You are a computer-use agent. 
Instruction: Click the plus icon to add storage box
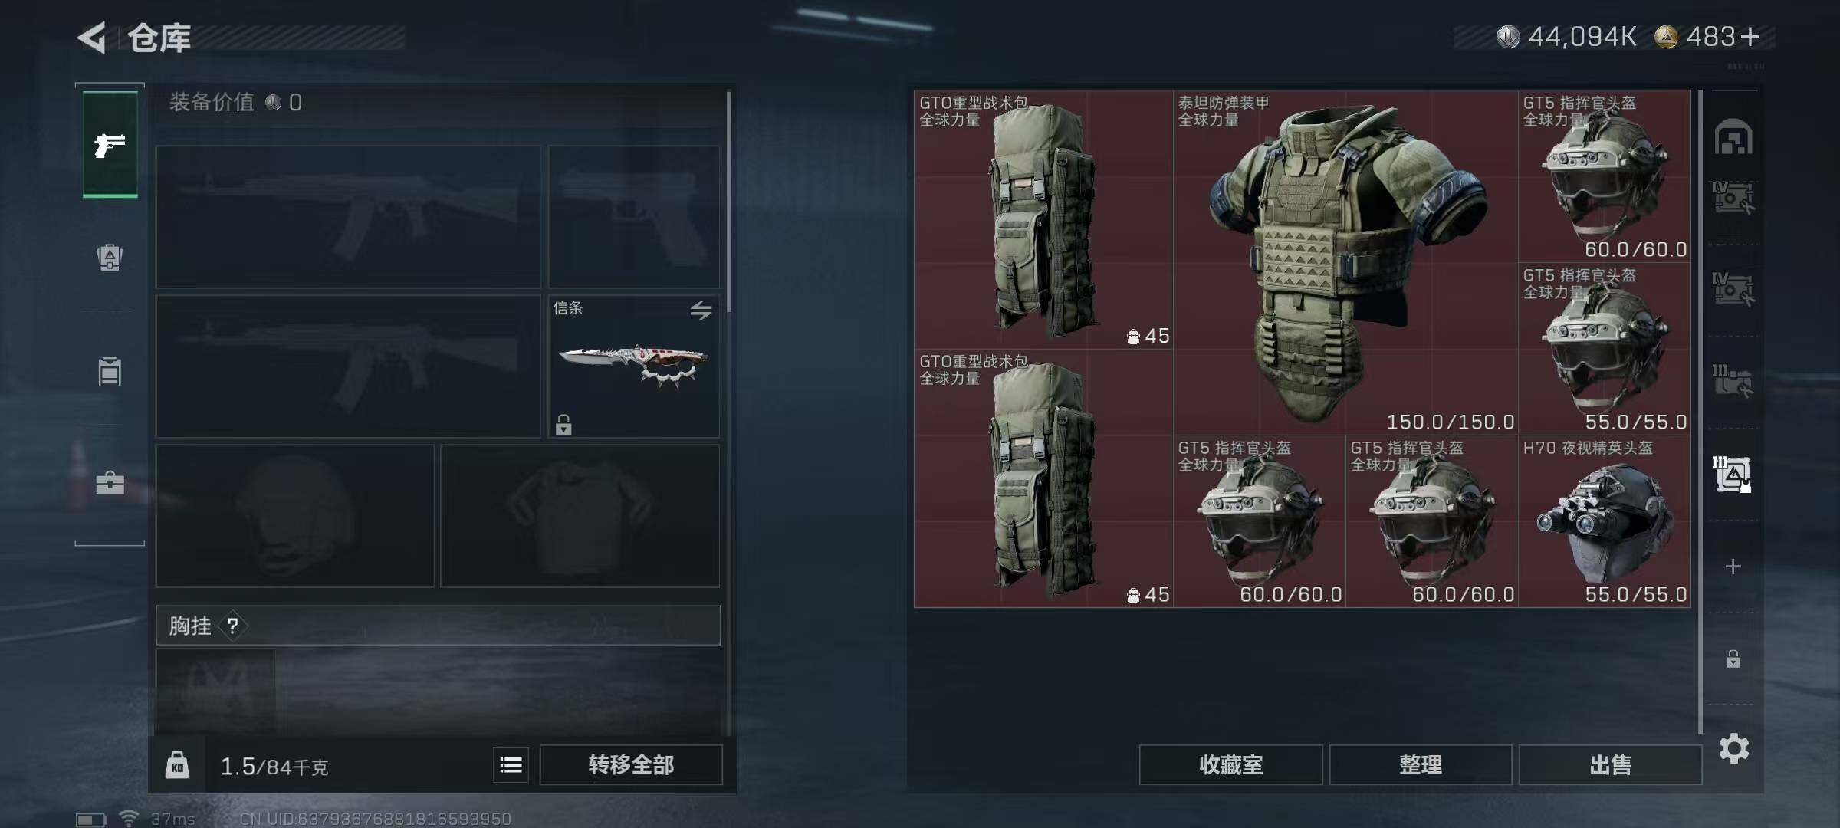pos(1733,567)
